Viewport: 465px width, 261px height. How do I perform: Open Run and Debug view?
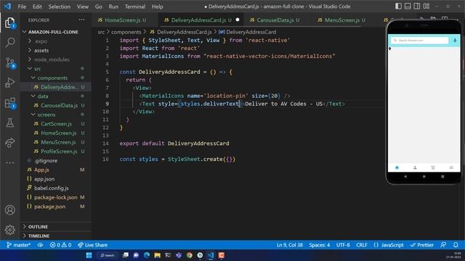pyautogui.click(x=9, y=83)
